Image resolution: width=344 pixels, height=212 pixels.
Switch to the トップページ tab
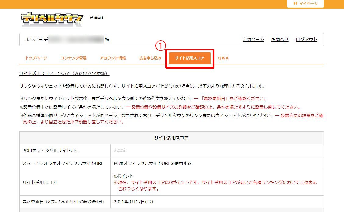coord(36,57)
